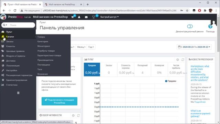Screen dimensions: 220x124
Task: Select the Чистая прибыль tab
Action: [x=176, y=70]
